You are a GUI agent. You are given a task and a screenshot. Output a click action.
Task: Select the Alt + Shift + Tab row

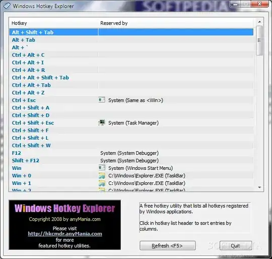pos(131,32)
